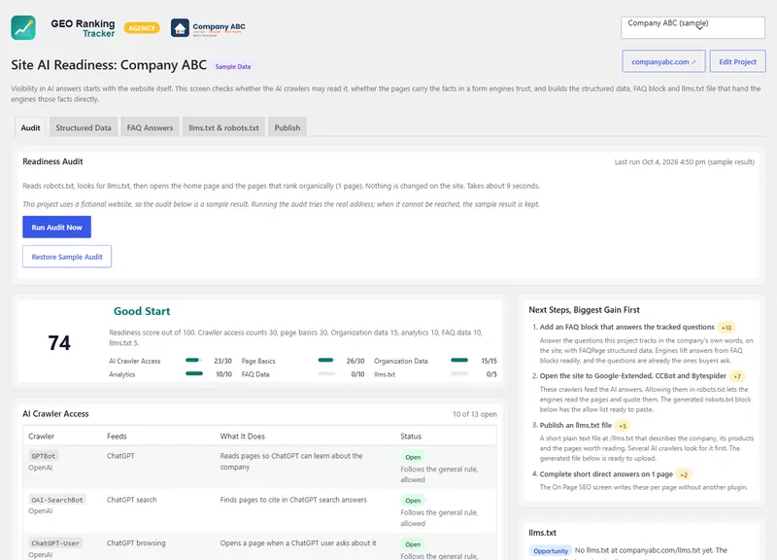Go to llms.txt & robots.txt tab
The width and height of the screenshot is (777, 560).
[x=223, y=127]
